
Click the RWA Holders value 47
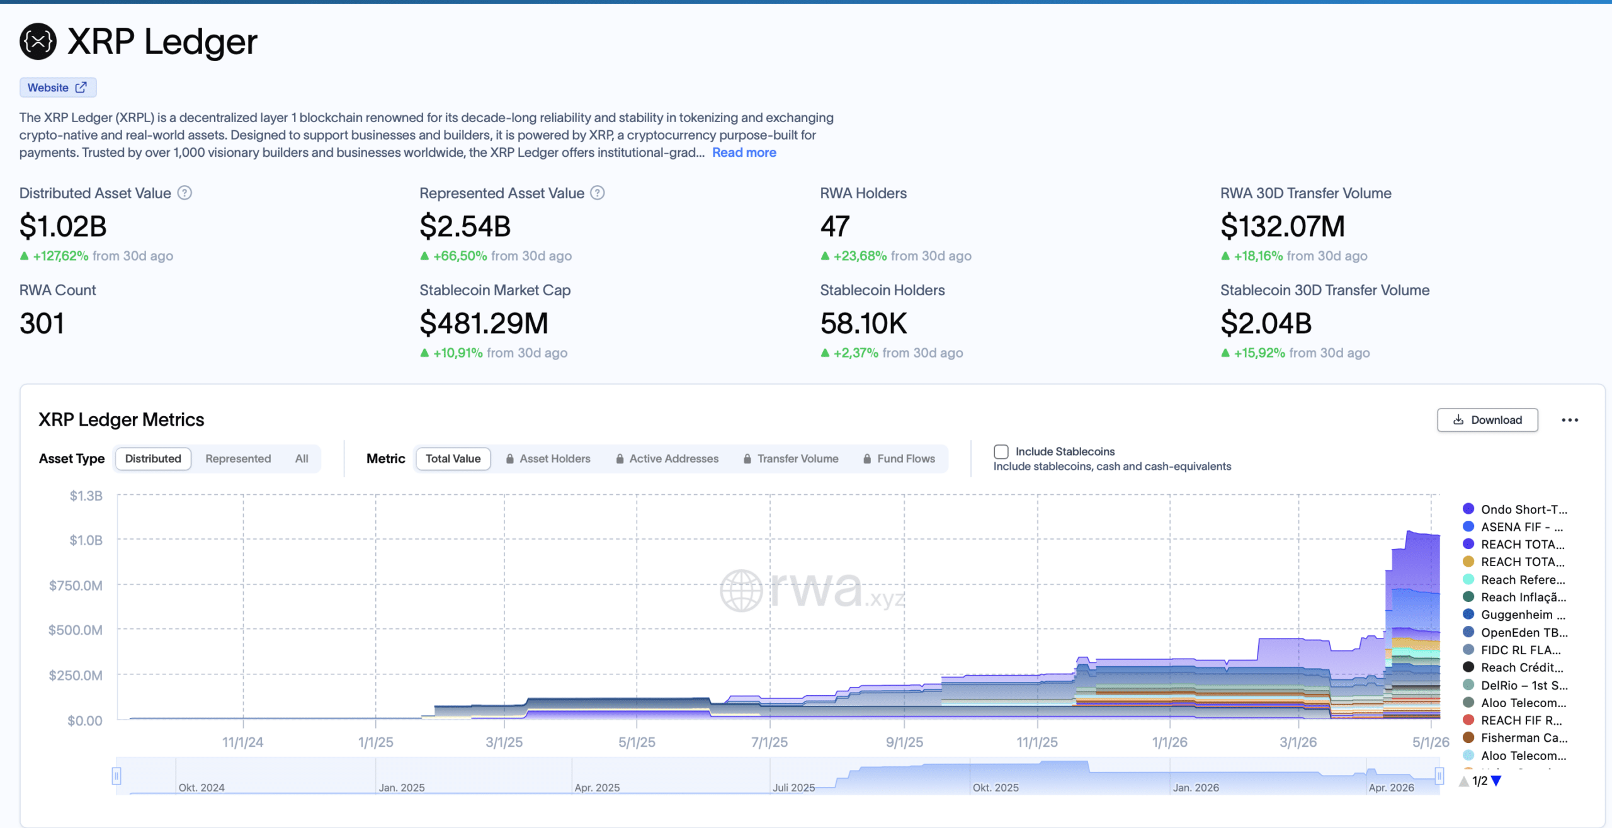coord(835,227)
